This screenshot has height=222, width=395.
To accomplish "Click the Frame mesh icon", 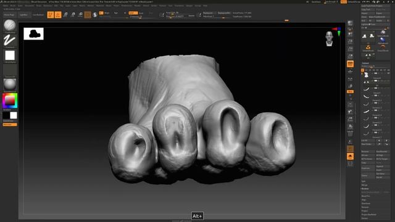I will (x=350, y=104).
